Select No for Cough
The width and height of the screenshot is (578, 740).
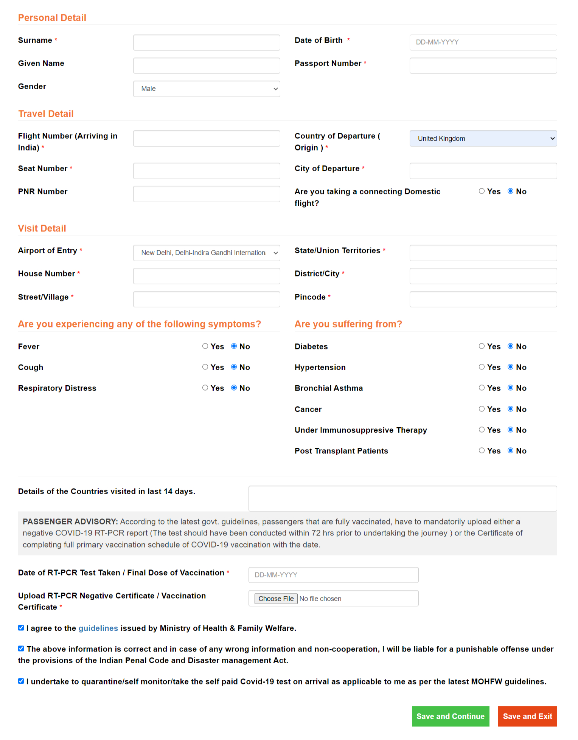[x=234, y=367]
